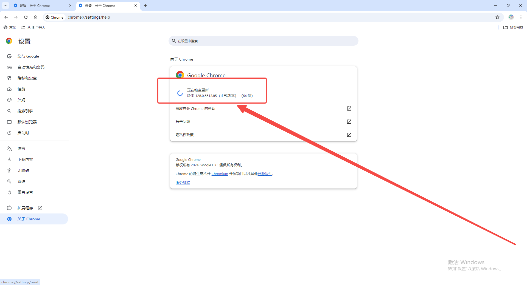527x285 pixels.
Task: Open a new tab with the plus button
Action: coord(145,5)
